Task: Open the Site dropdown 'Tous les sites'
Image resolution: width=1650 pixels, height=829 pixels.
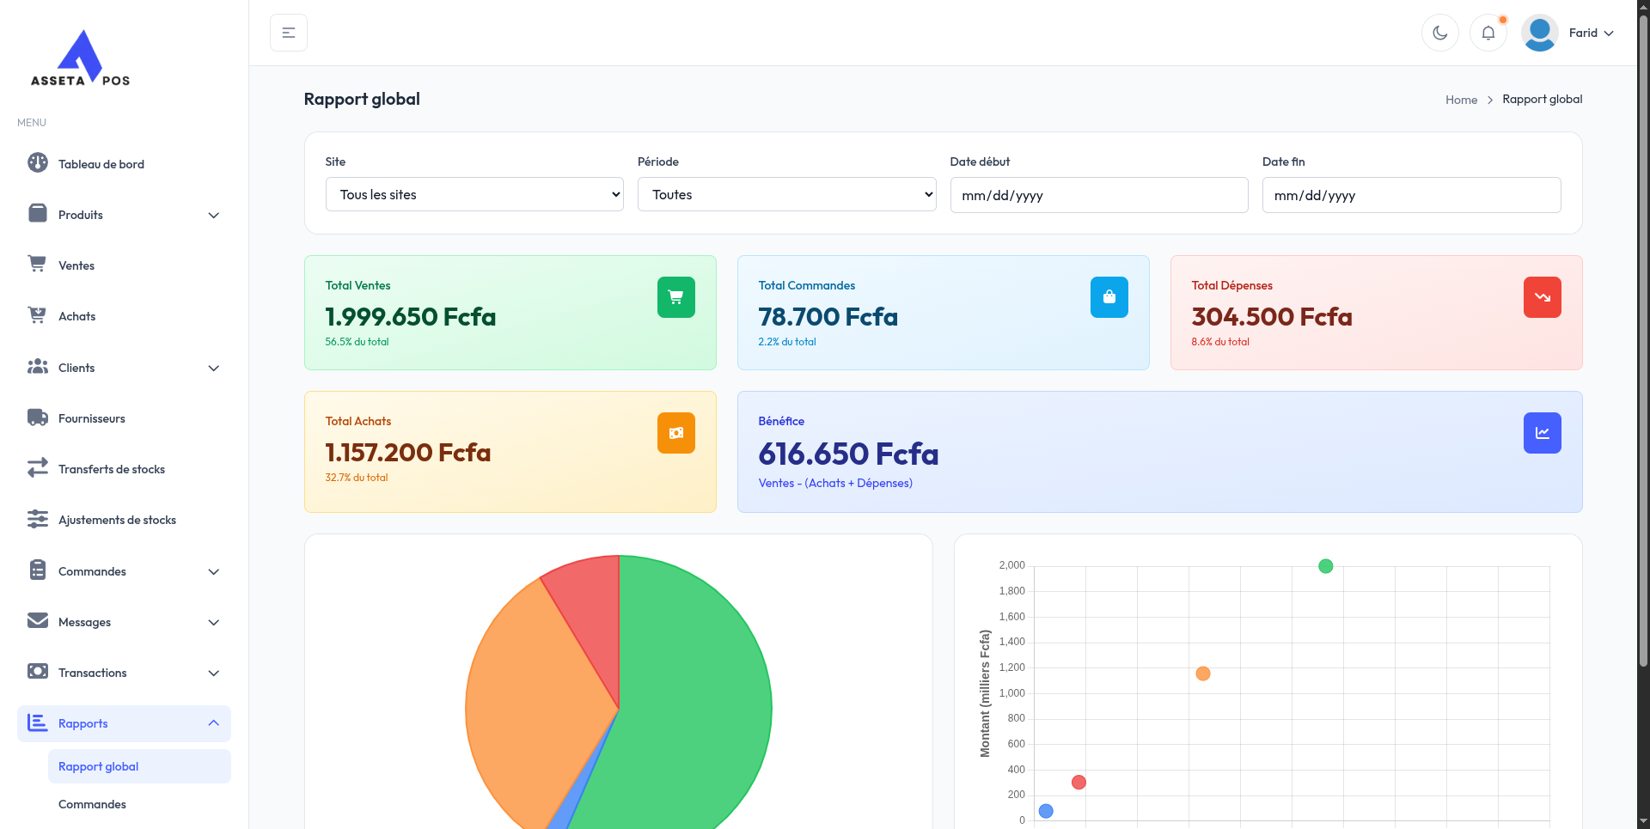Action: [x=474, y=195]
